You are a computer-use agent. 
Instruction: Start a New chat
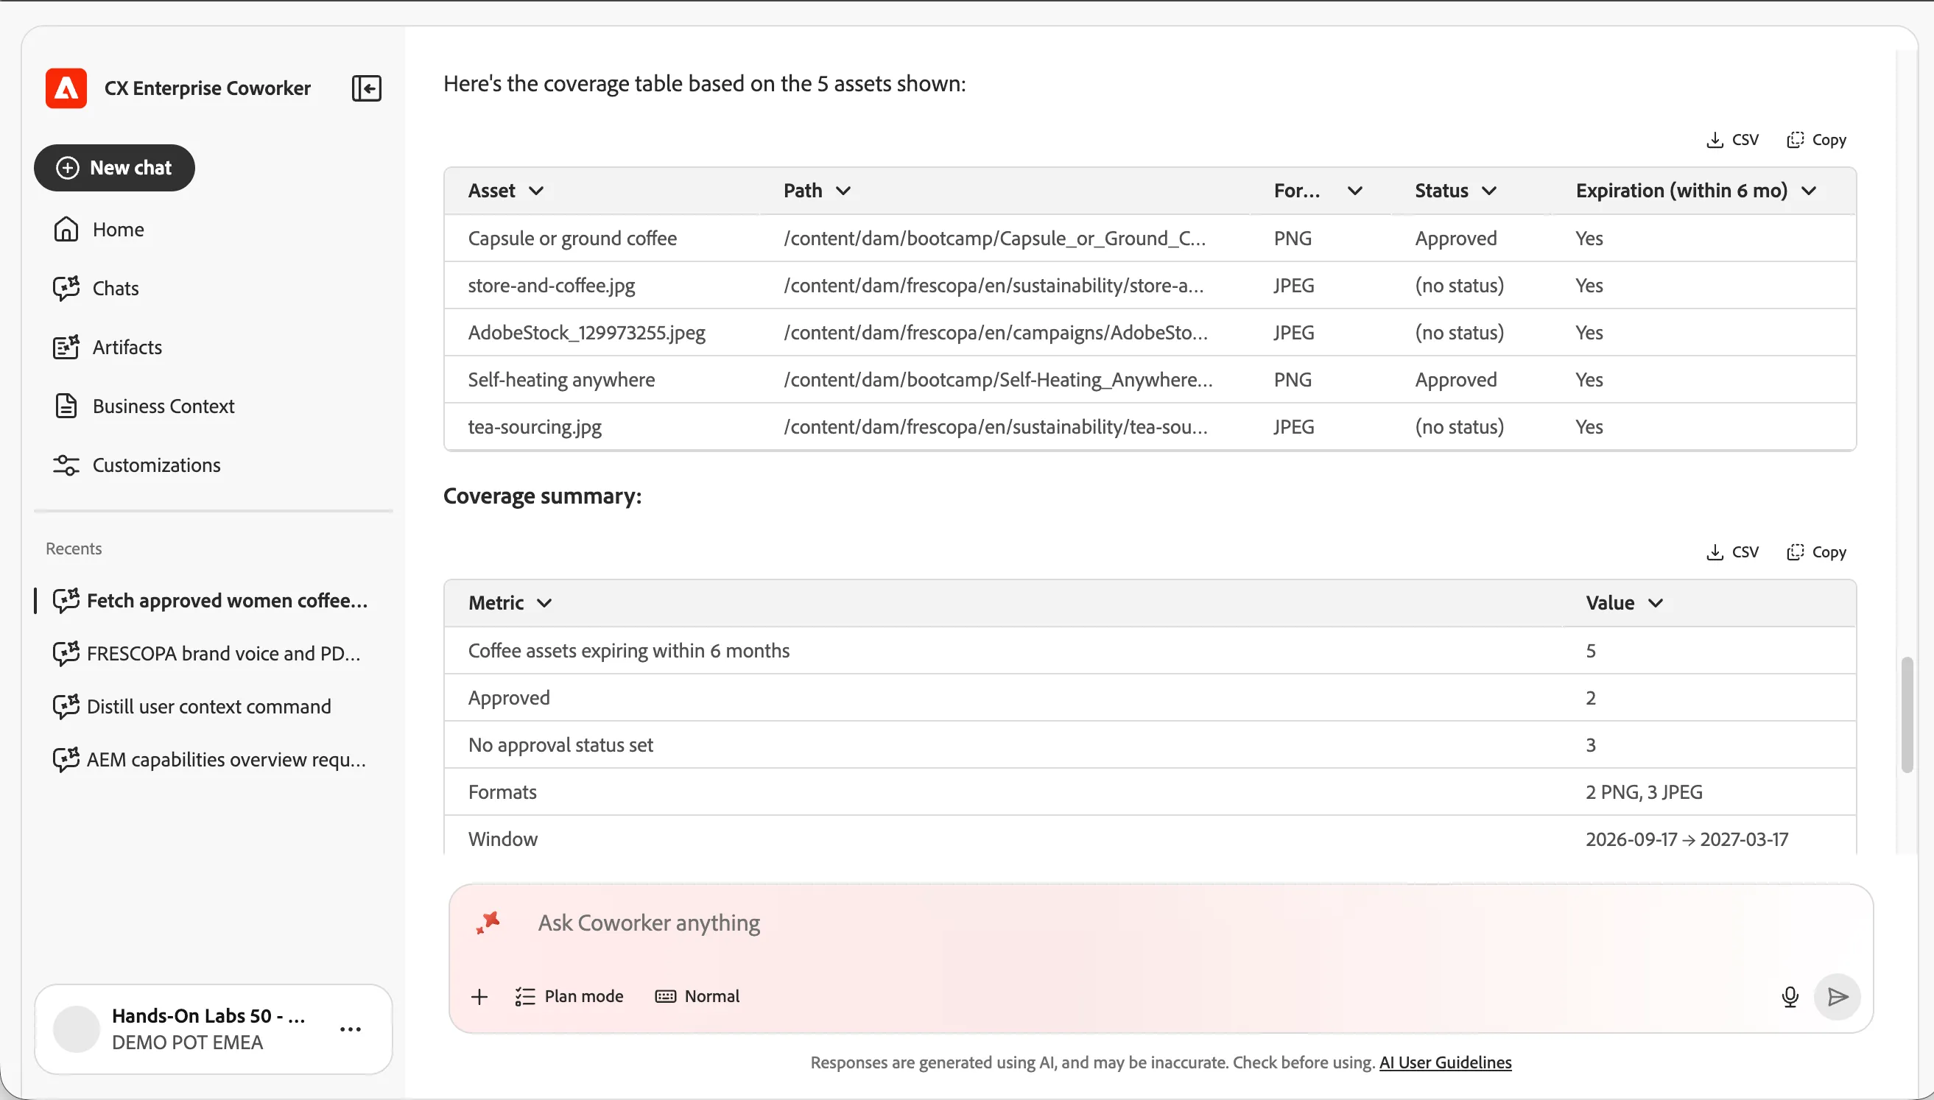click(x=114, y=168)
